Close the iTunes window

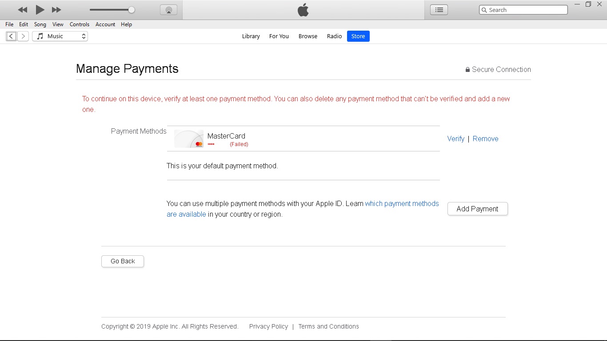coord(599,4)
